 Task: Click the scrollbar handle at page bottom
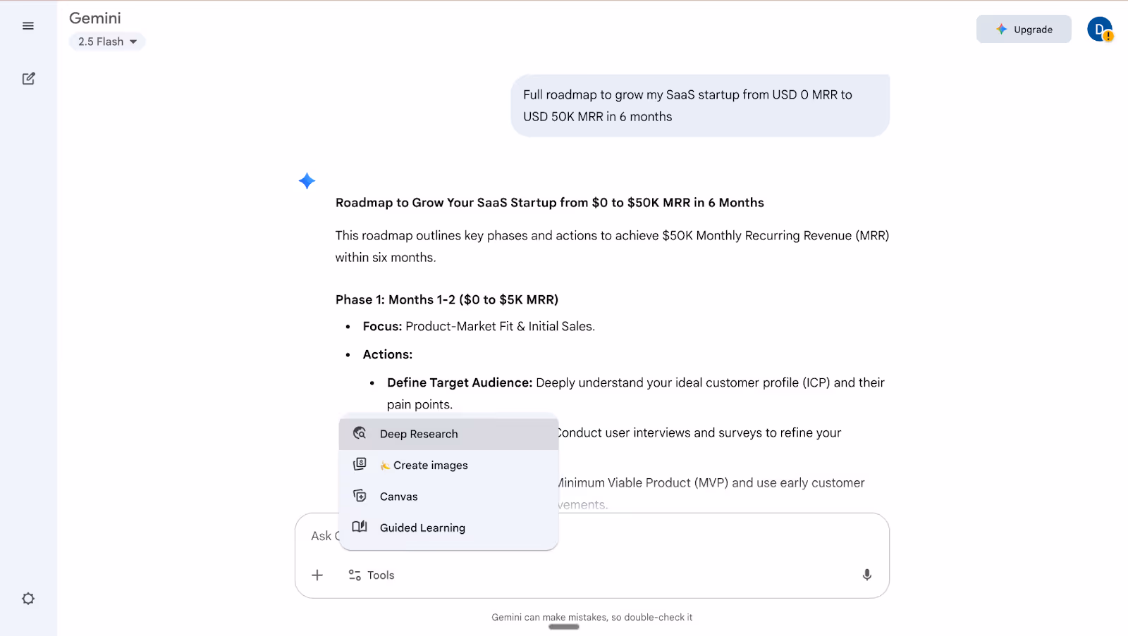tap(563, 625)
